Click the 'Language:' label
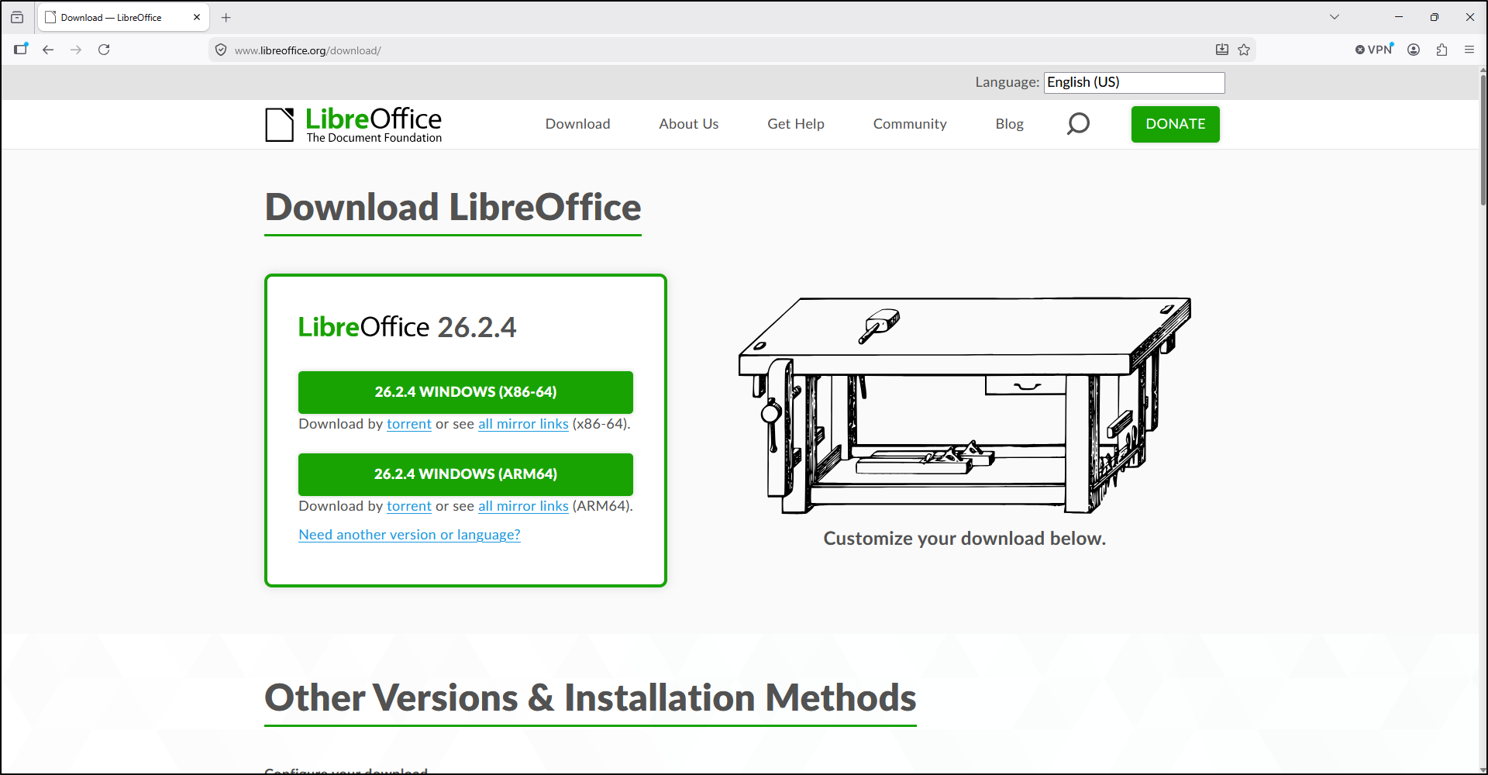 [x=1007, y=82]
